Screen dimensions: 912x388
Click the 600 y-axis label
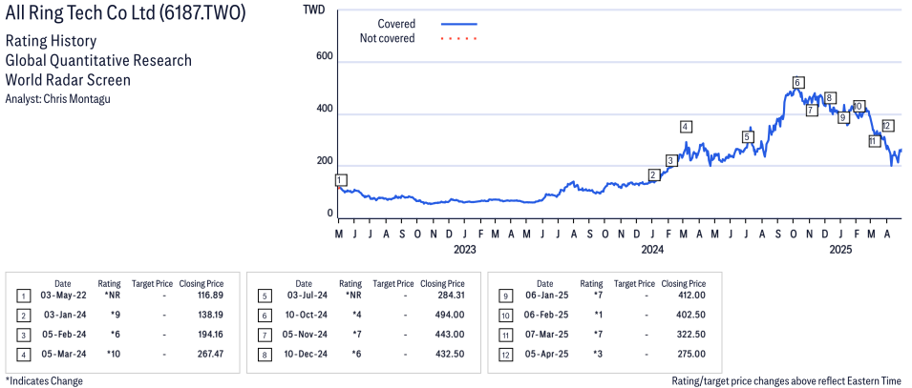coord(325,56)
